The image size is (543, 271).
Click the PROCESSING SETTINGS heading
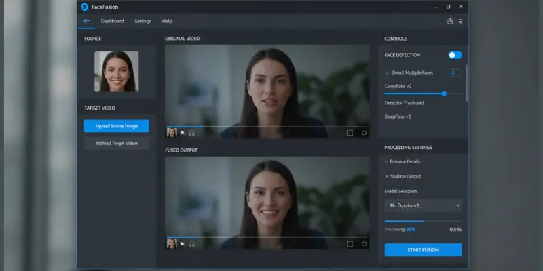(408, 148)
